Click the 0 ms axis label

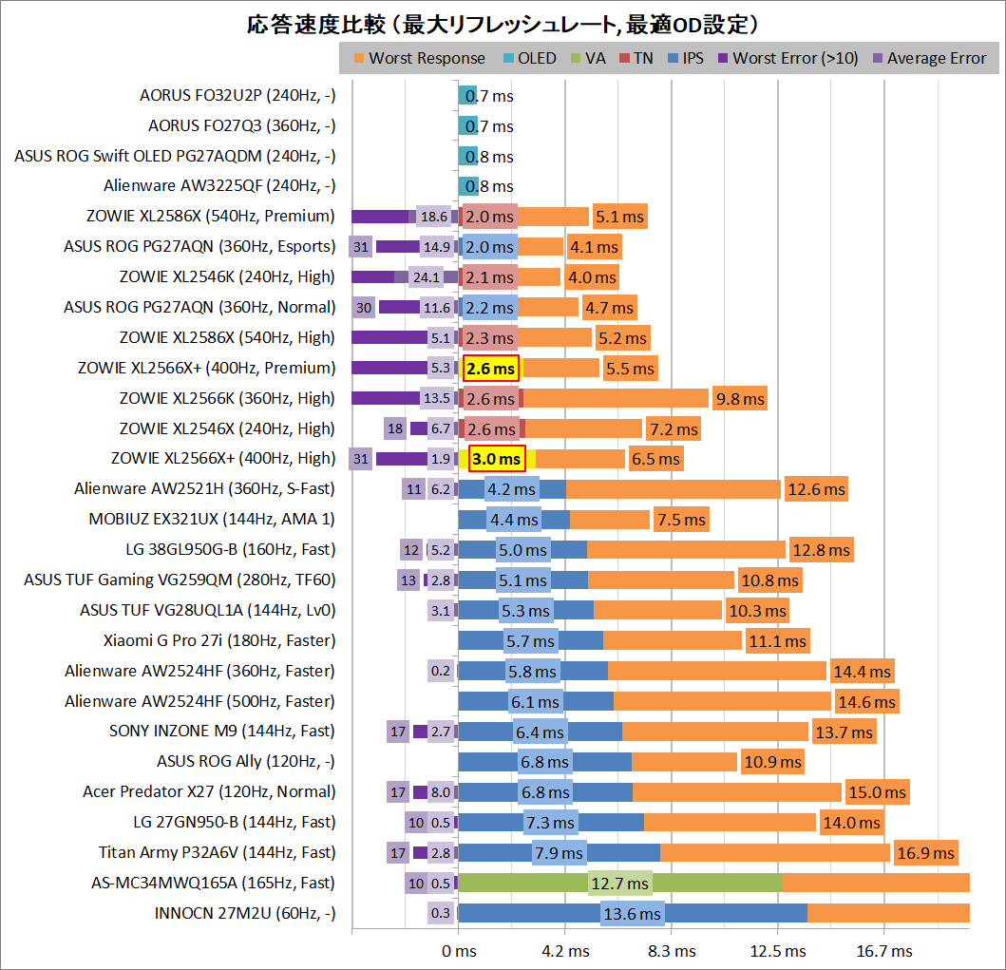click(459, 951)
